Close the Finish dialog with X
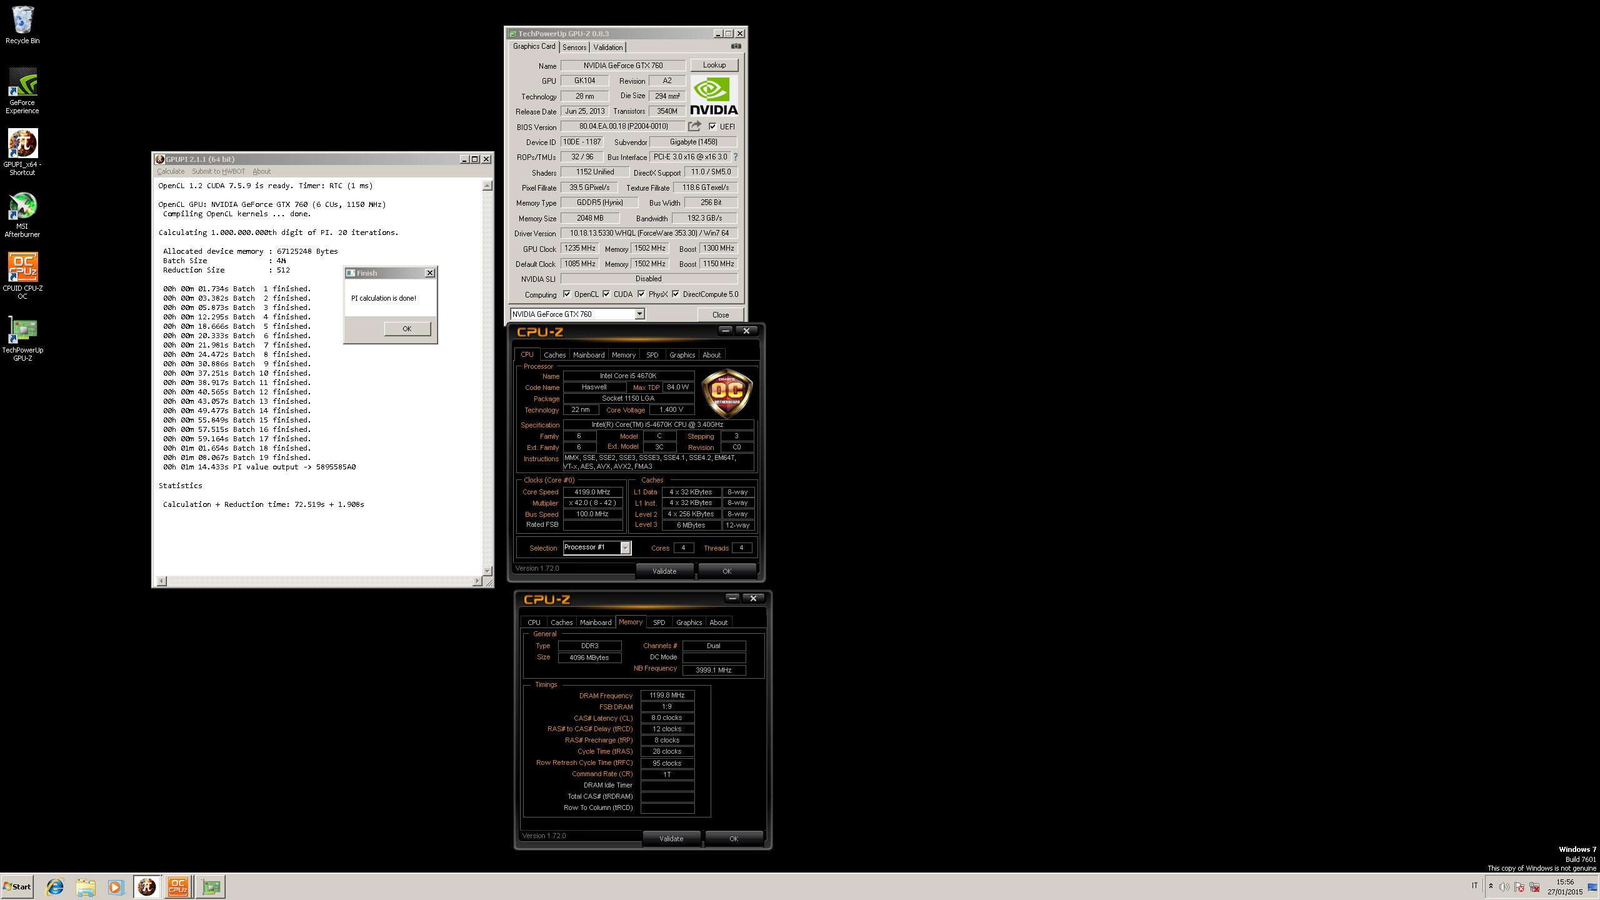 point(429,272)
